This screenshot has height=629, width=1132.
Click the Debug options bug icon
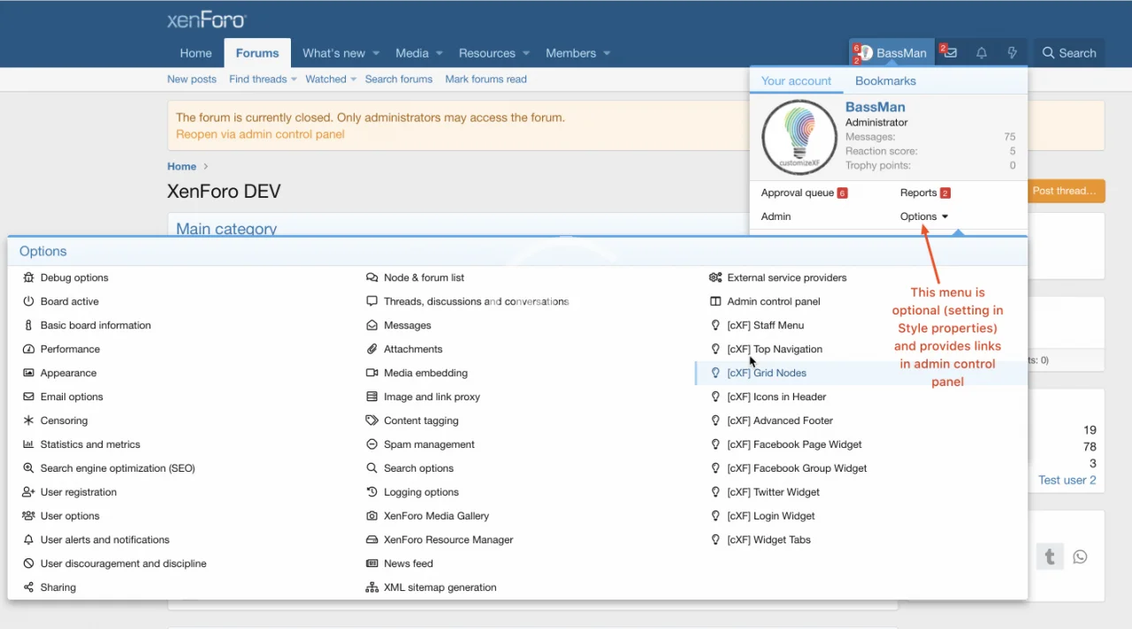pyautogui.click(x=29, y=277)
